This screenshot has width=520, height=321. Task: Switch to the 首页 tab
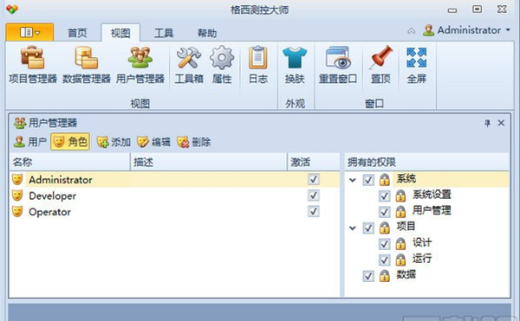[77, 33]
